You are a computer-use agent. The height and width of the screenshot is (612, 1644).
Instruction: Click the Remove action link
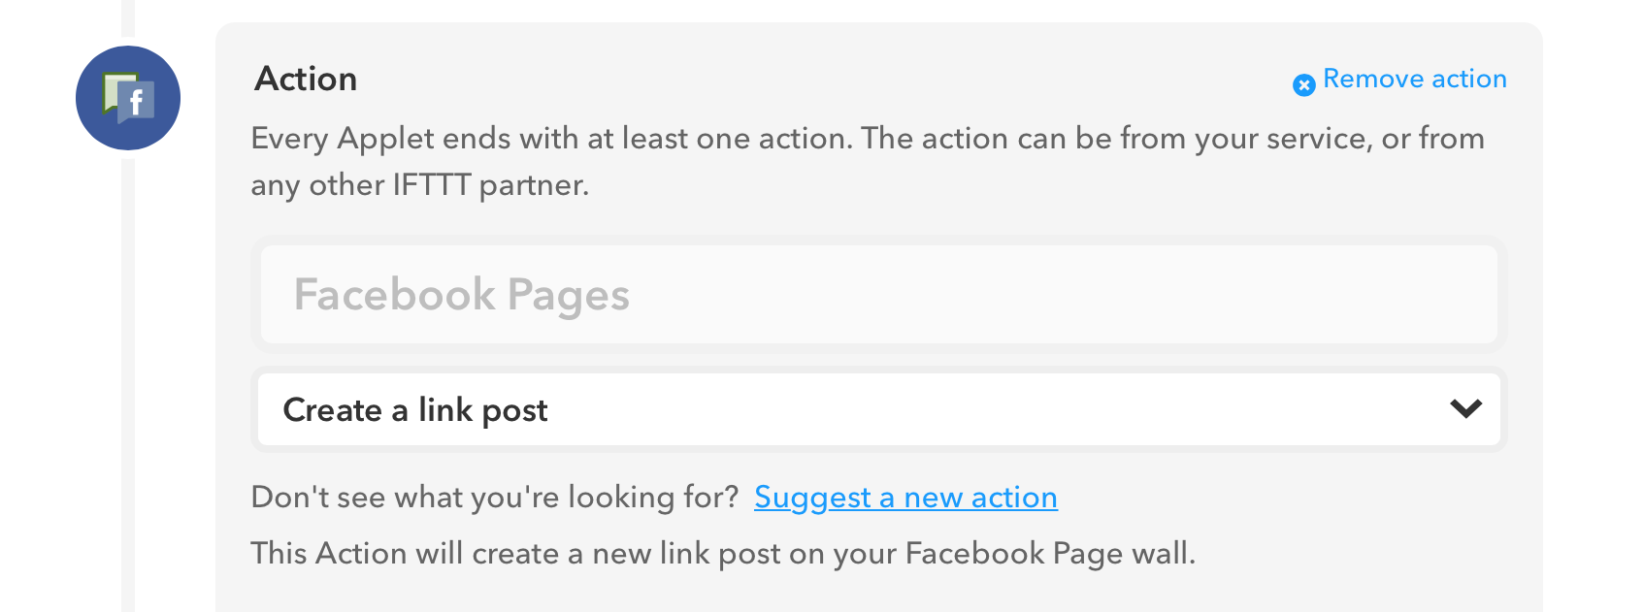point(1416,80)
